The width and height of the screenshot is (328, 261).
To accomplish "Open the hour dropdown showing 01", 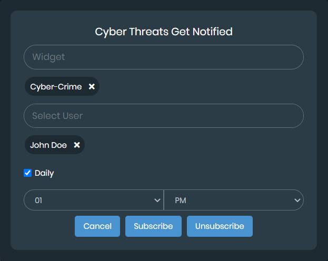I will [x=94, y=200].
